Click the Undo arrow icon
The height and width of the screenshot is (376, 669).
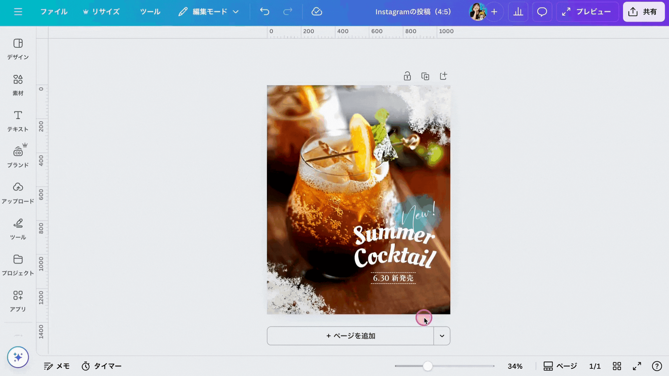coord(264,12)
